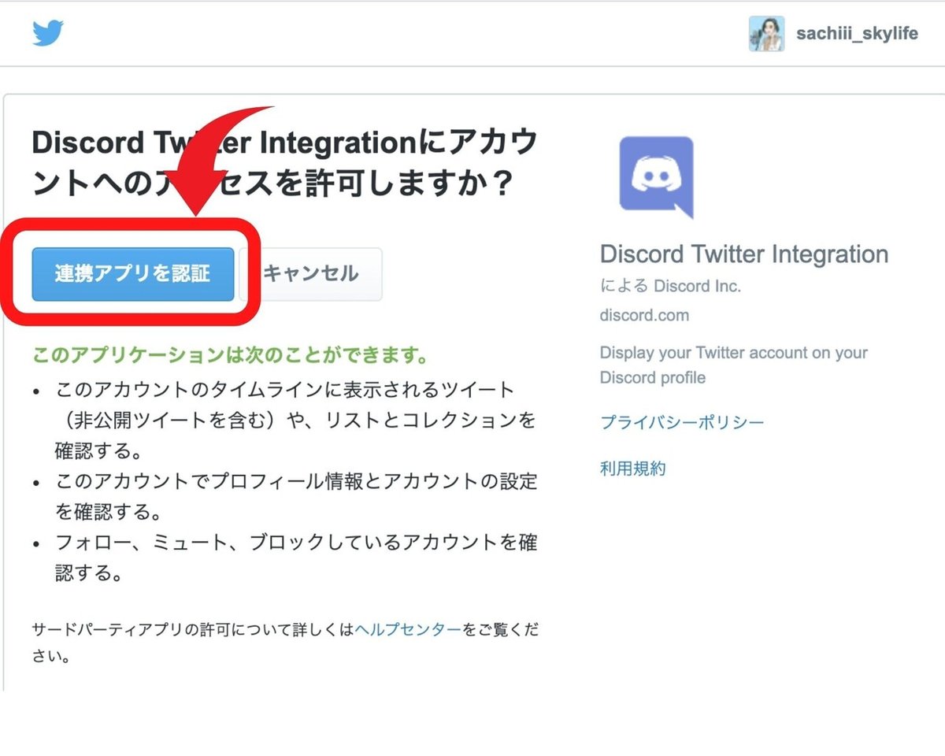Click the sachiii_skylife username

[x=857, y=35]
